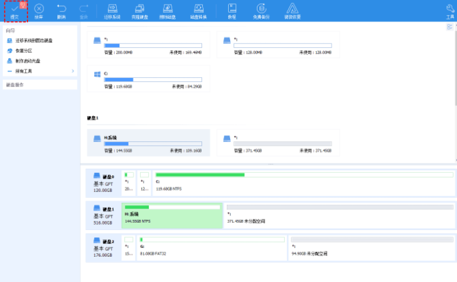Click the 提交 (Apply) checkmark icon

click(x=14, y=9)
